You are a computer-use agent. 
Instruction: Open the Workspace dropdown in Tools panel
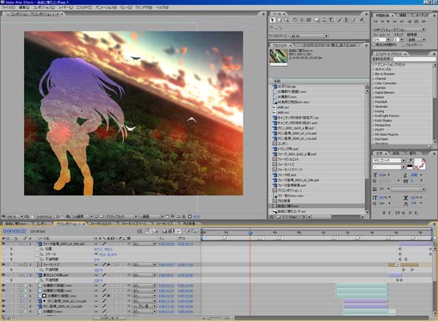tap(309, 36)
